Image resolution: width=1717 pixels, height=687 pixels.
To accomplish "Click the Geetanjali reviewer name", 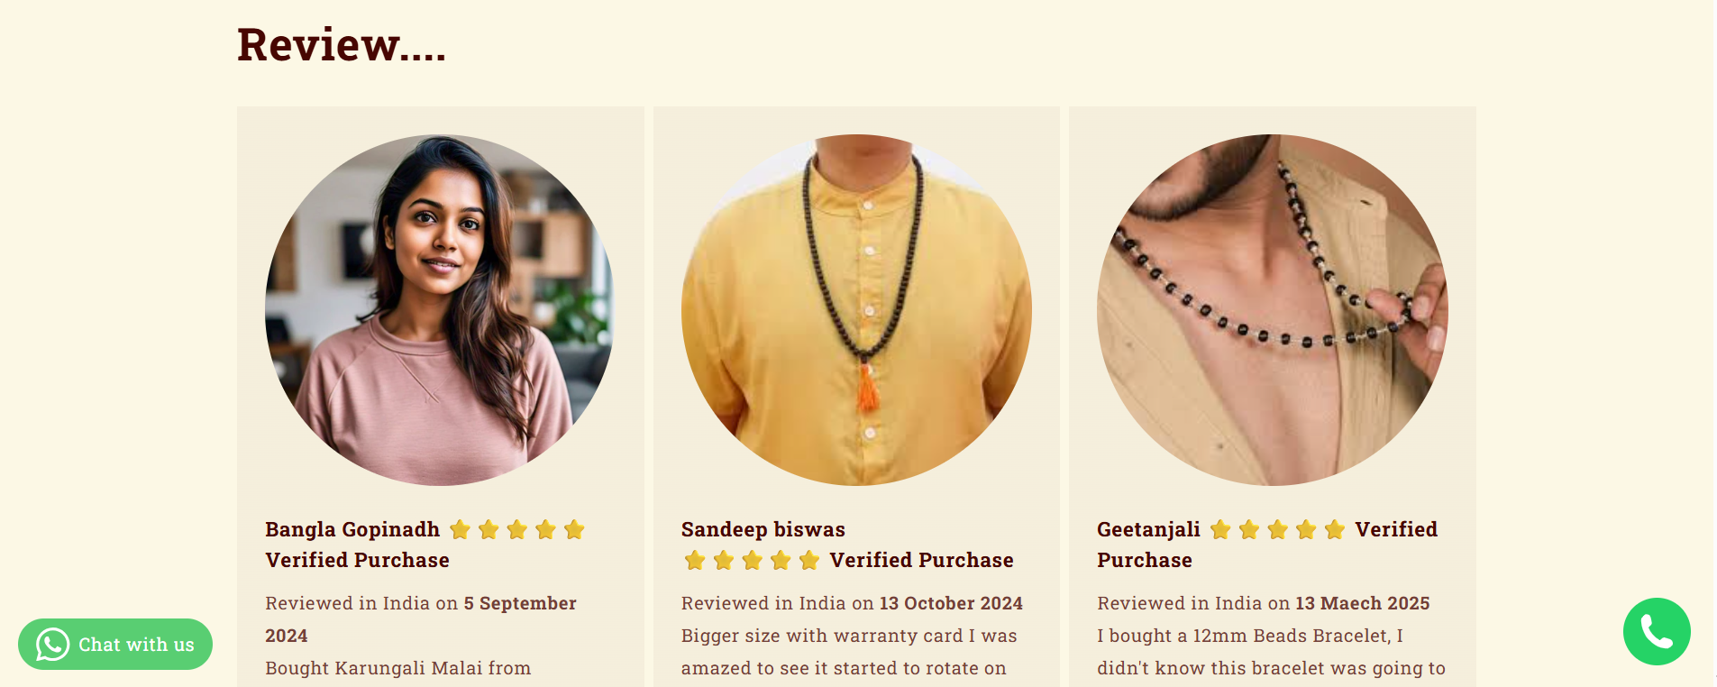I will click(x=1148, y=529).
